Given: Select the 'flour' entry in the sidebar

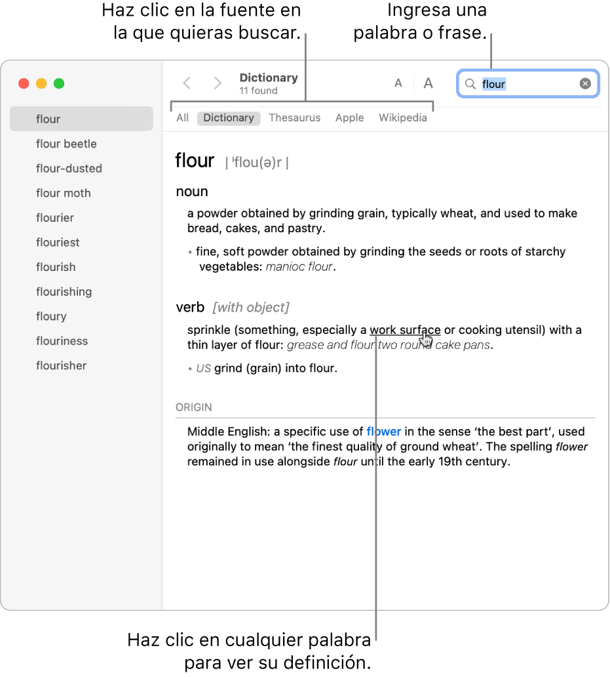Looking at the screenshot, I should pyautogui.click(x=81, y=119).
